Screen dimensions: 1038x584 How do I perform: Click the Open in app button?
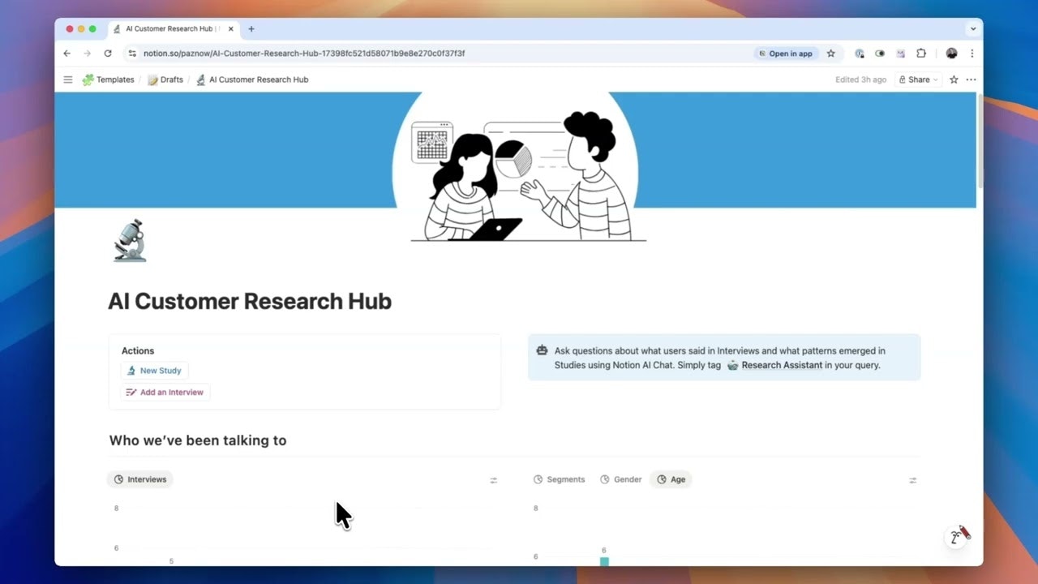[x=784, y=54]
